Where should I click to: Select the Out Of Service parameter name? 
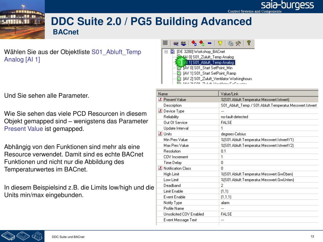[x=175, y=123]
